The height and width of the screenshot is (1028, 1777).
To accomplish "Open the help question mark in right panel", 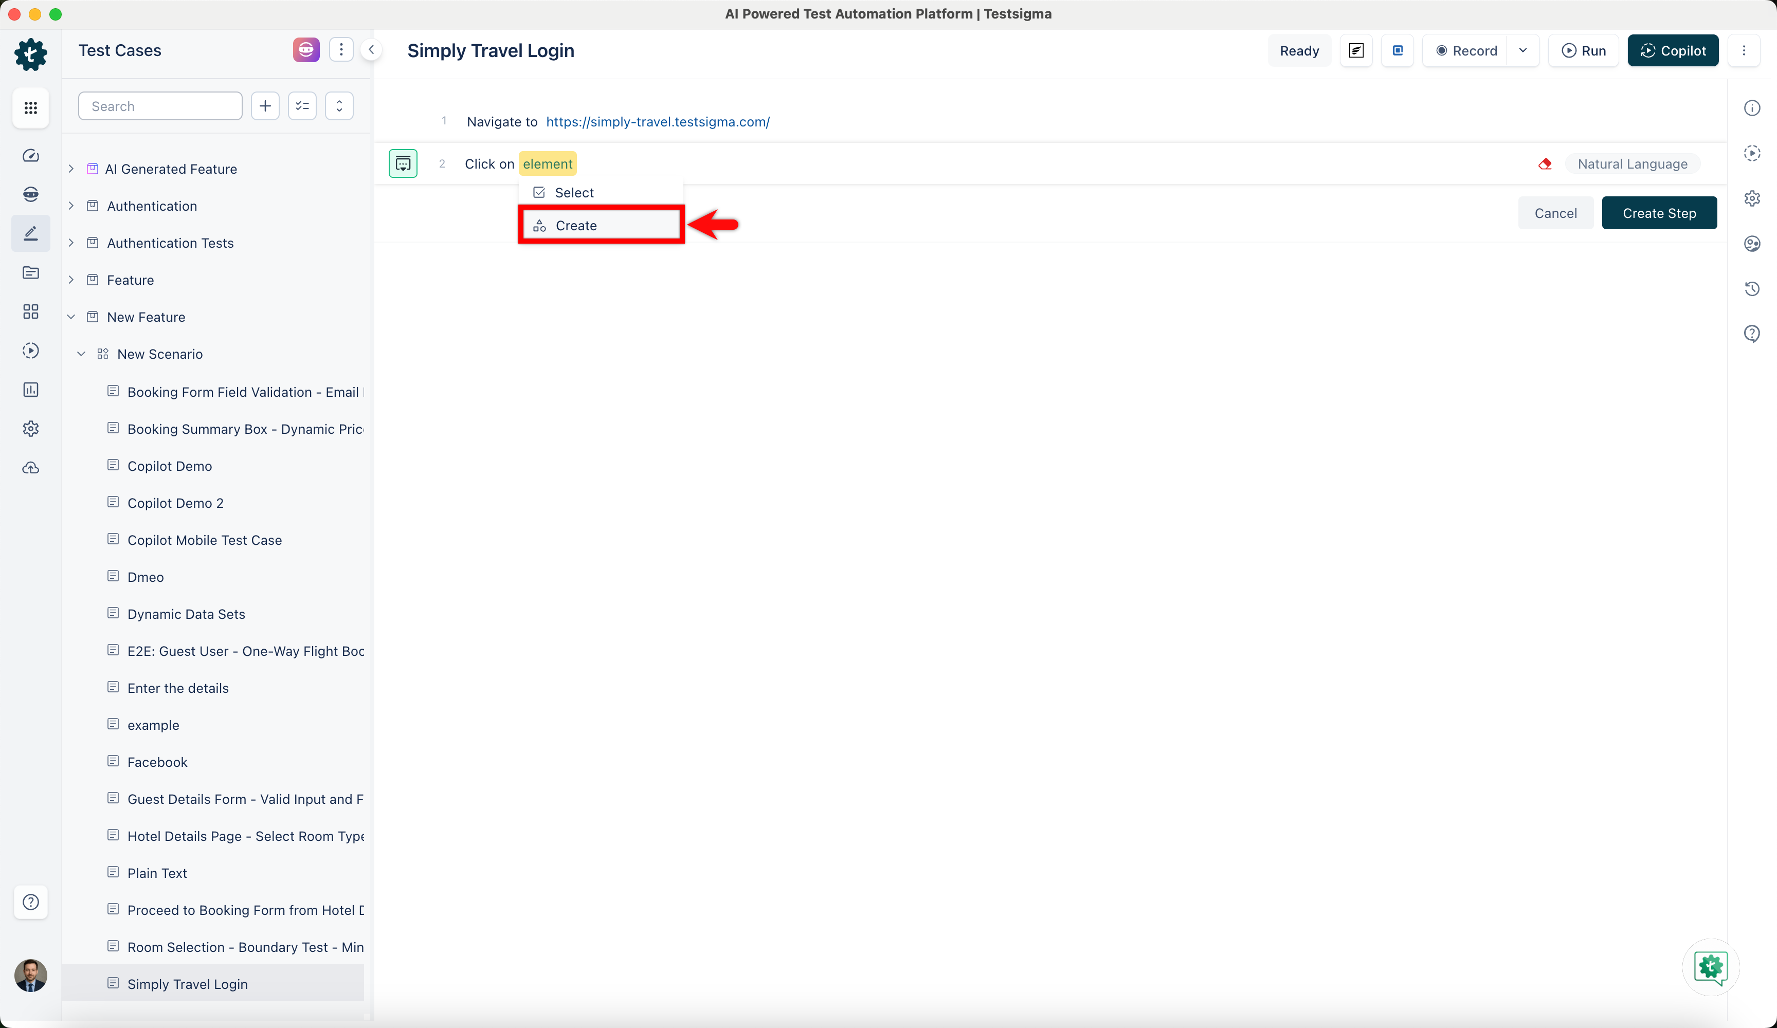I will click(x=1752, y=334).
